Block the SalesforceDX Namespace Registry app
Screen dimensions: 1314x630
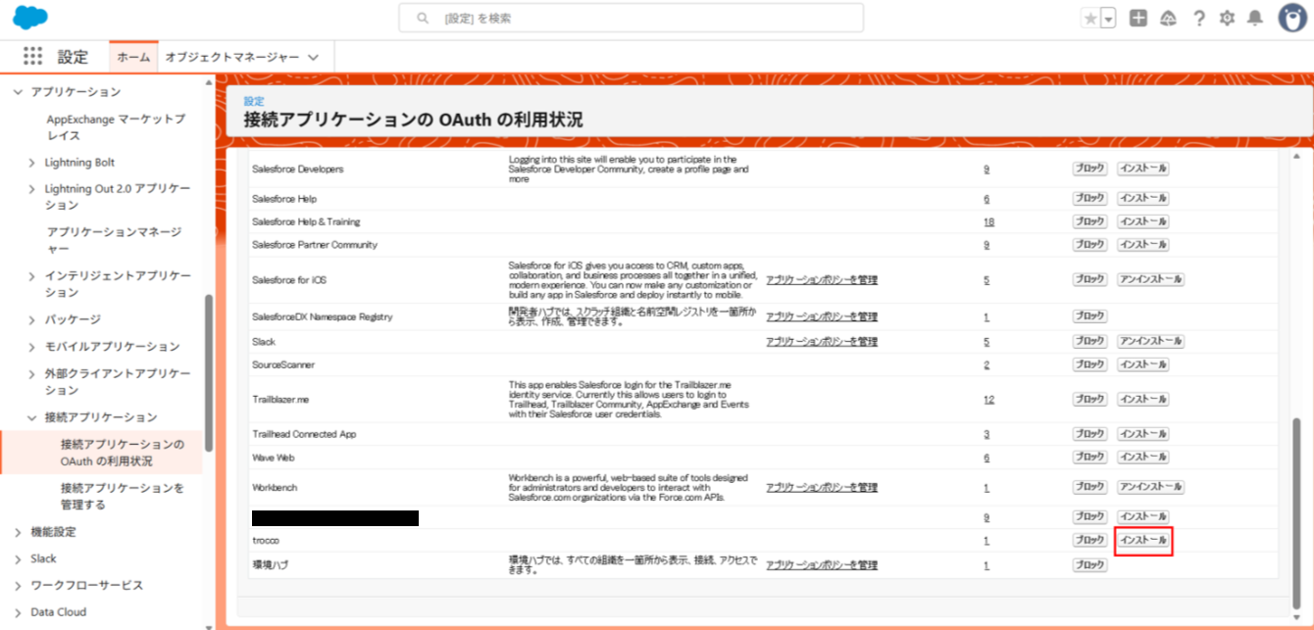(x=1089, y=316)
